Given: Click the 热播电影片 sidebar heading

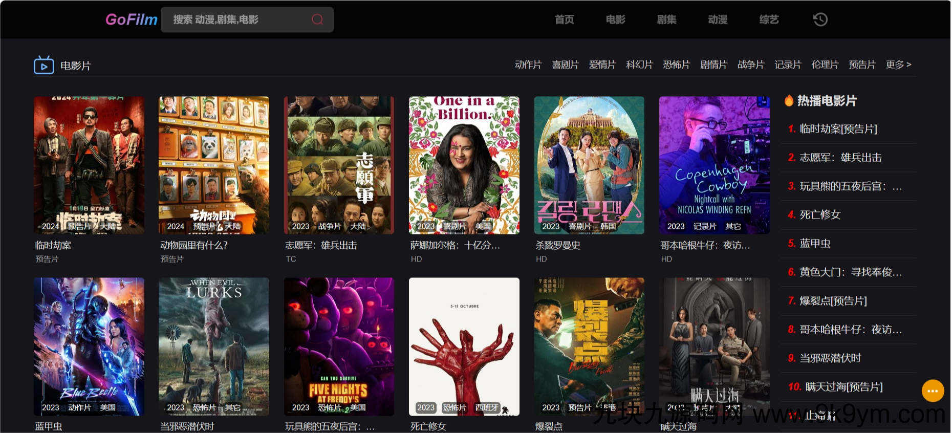Looking at the screenshot, I should click(827, 101).
